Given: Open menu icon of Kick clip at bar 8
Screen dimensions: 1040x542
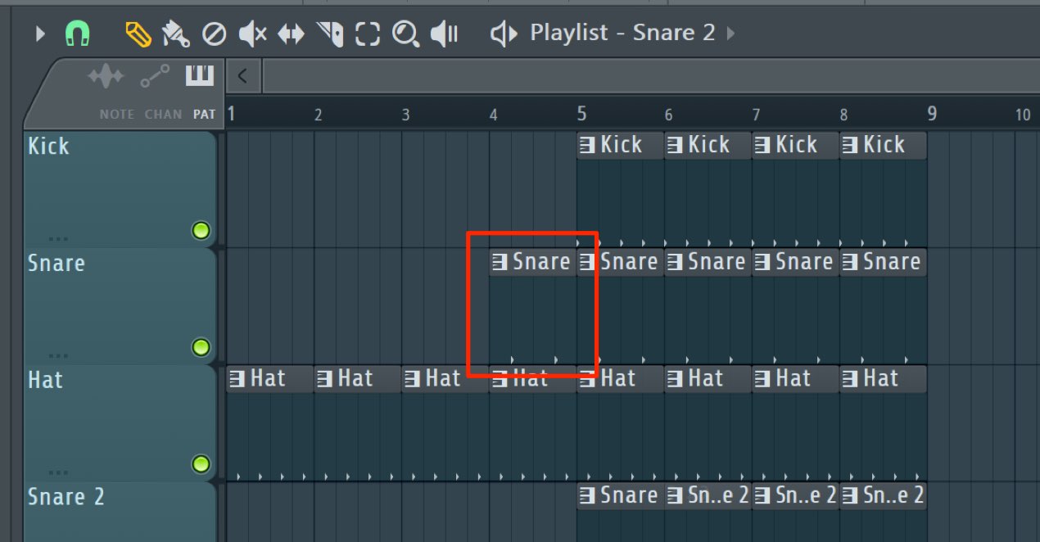Looking at the screenshot, I should [x=849, y=146].
